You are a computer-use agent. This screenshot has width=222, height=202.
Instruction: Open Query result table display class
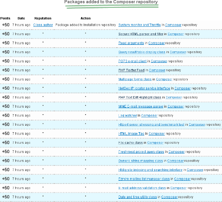(142, 52)
